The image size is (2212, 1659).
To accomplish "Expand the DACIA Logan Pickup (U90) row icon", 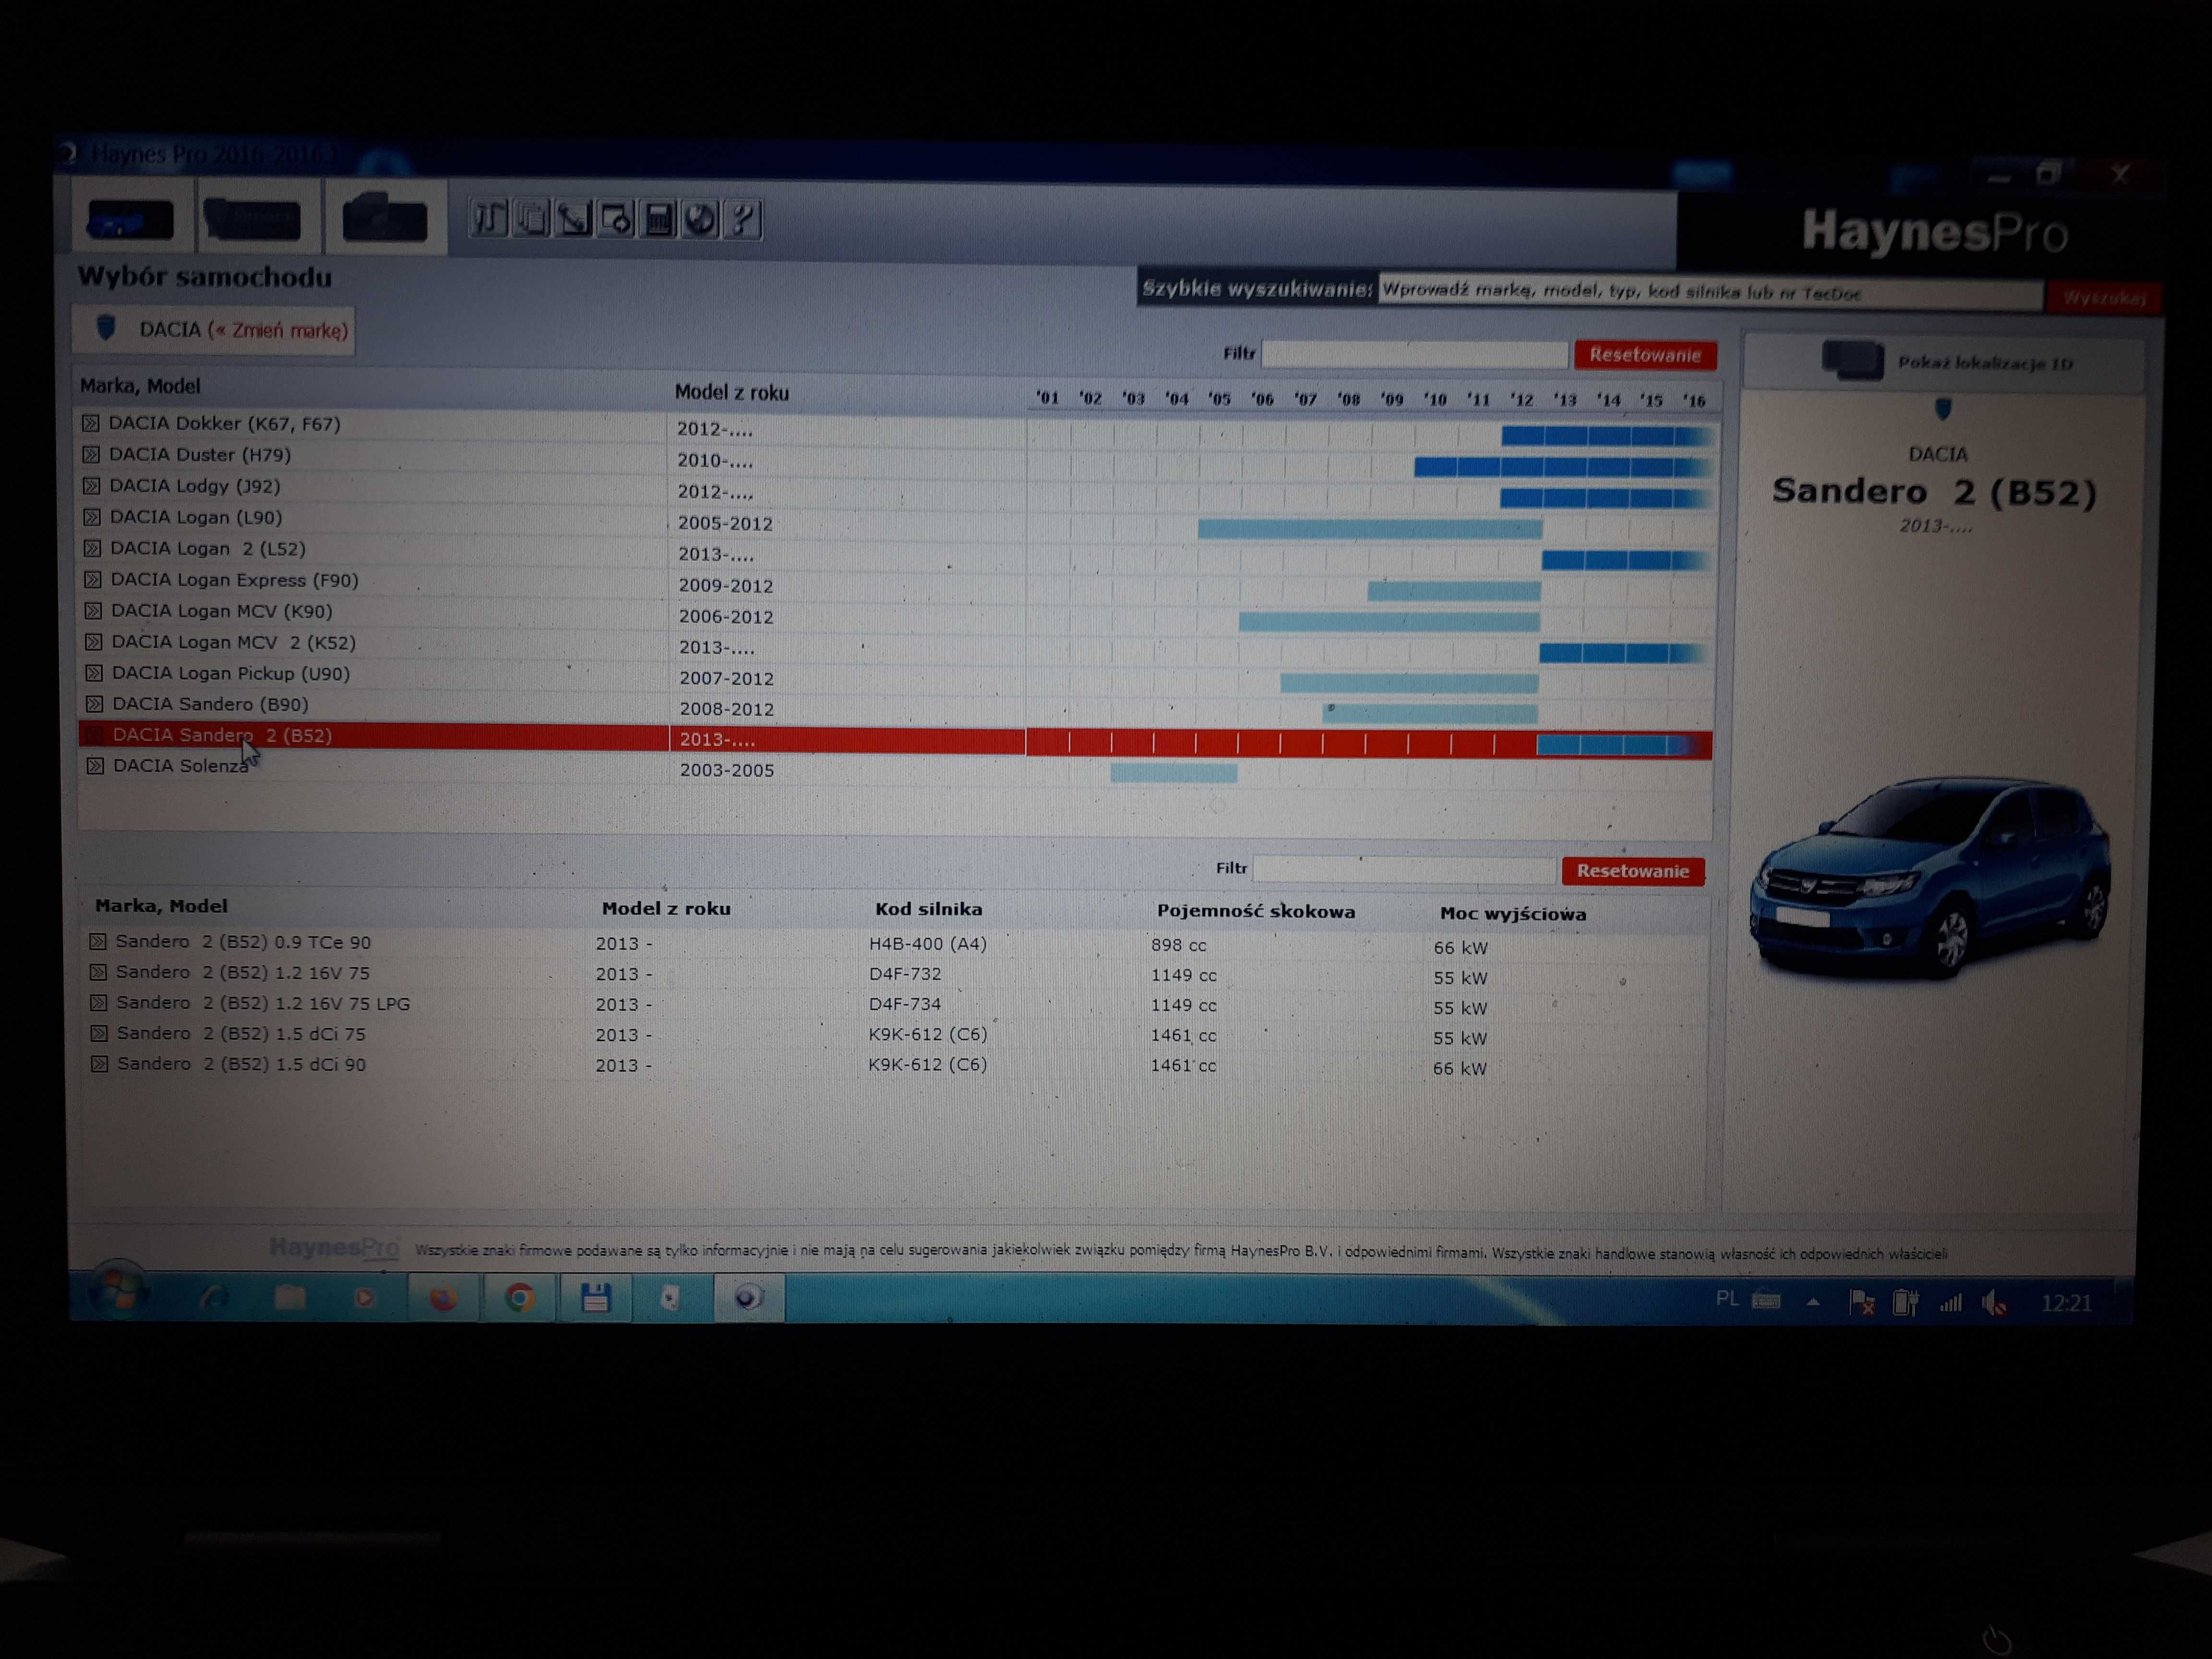I will pyautogui.click(x=94, y=672).
